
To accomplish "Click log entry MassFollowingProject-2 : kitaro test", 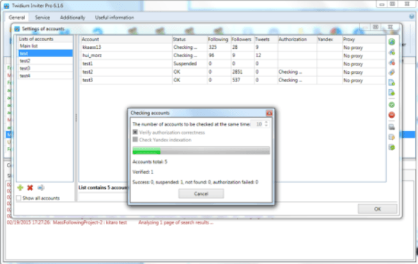I will (90, 222).
